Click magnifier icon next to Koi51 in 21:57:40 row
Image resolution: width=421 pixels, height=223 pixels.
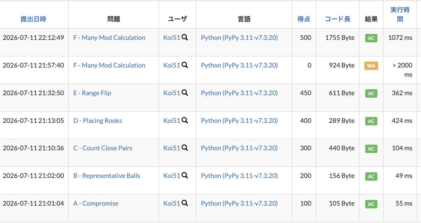point(185,65)
